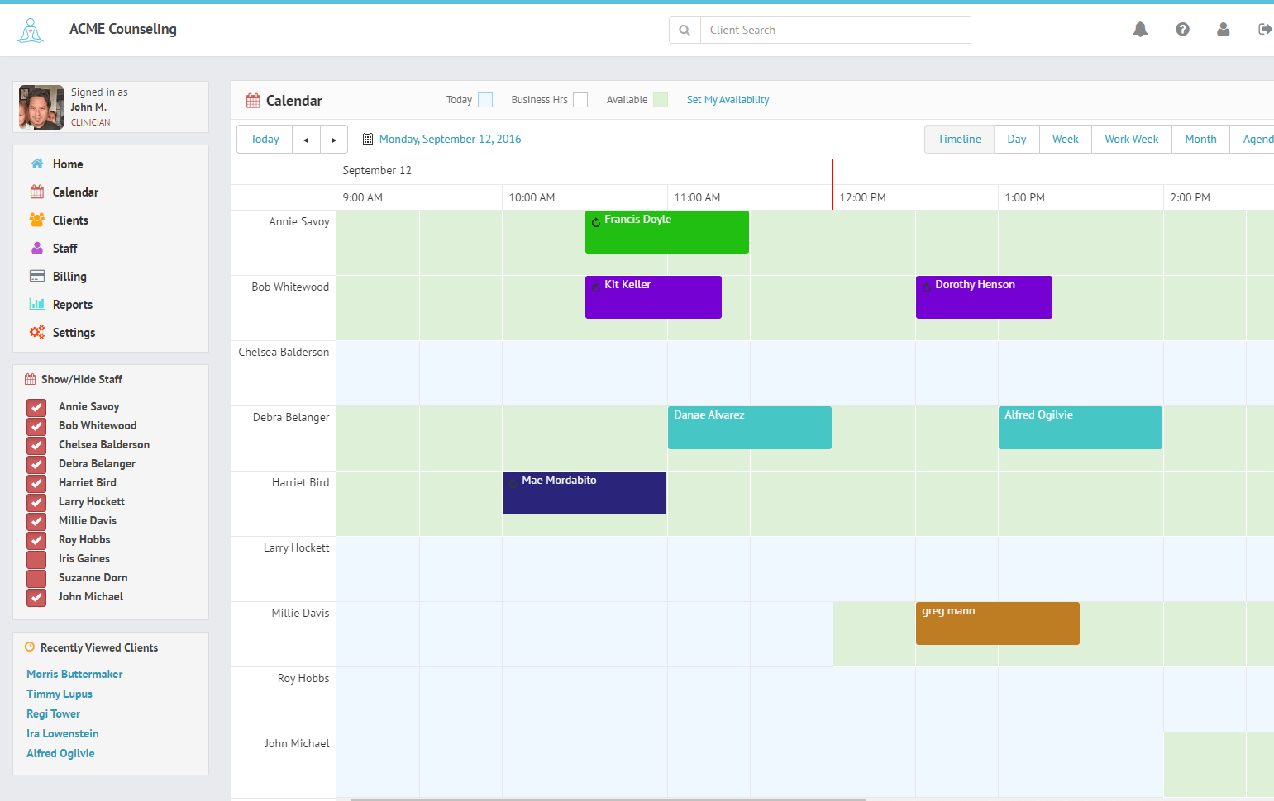Viewport: 1274px width, 801px height.
Task: Open Billing in sidebar menu
Action: point(69,277)
